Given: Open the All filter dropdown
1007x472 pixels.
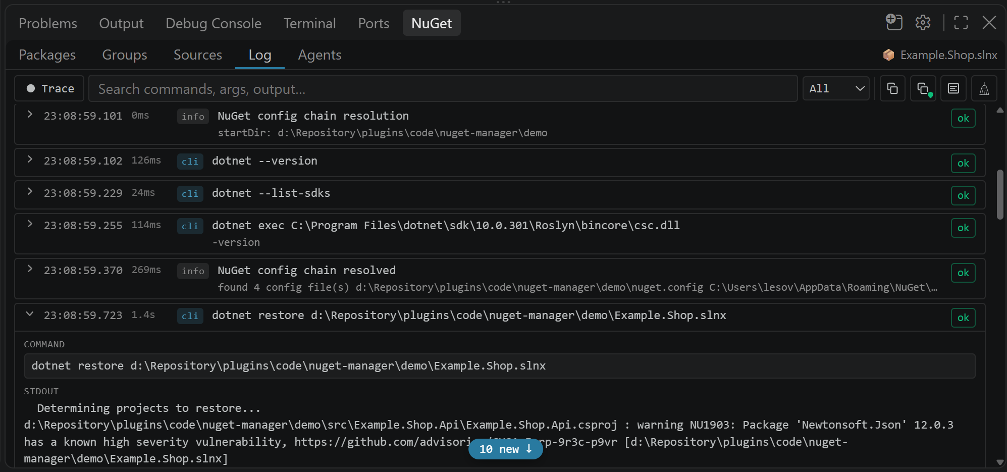Looking at the screenshot, I should pos(836,89).
